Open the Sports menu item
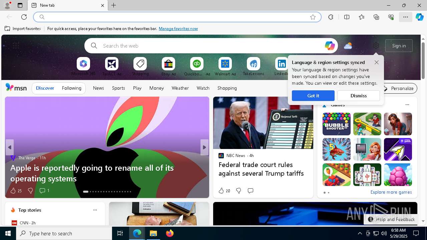The width and height of the screenshot is (427, 240). tap(118, 88)
